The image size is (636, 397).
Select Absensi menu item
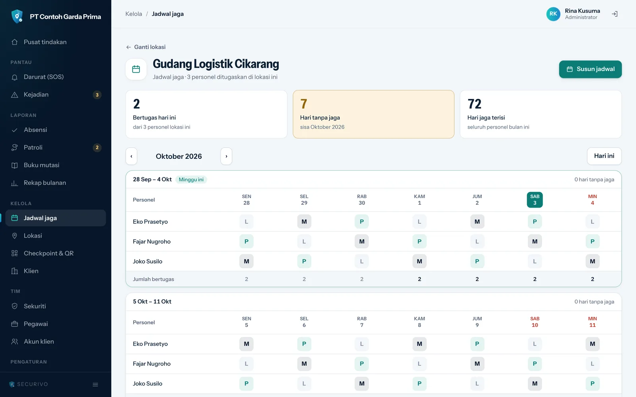point(56,130)
